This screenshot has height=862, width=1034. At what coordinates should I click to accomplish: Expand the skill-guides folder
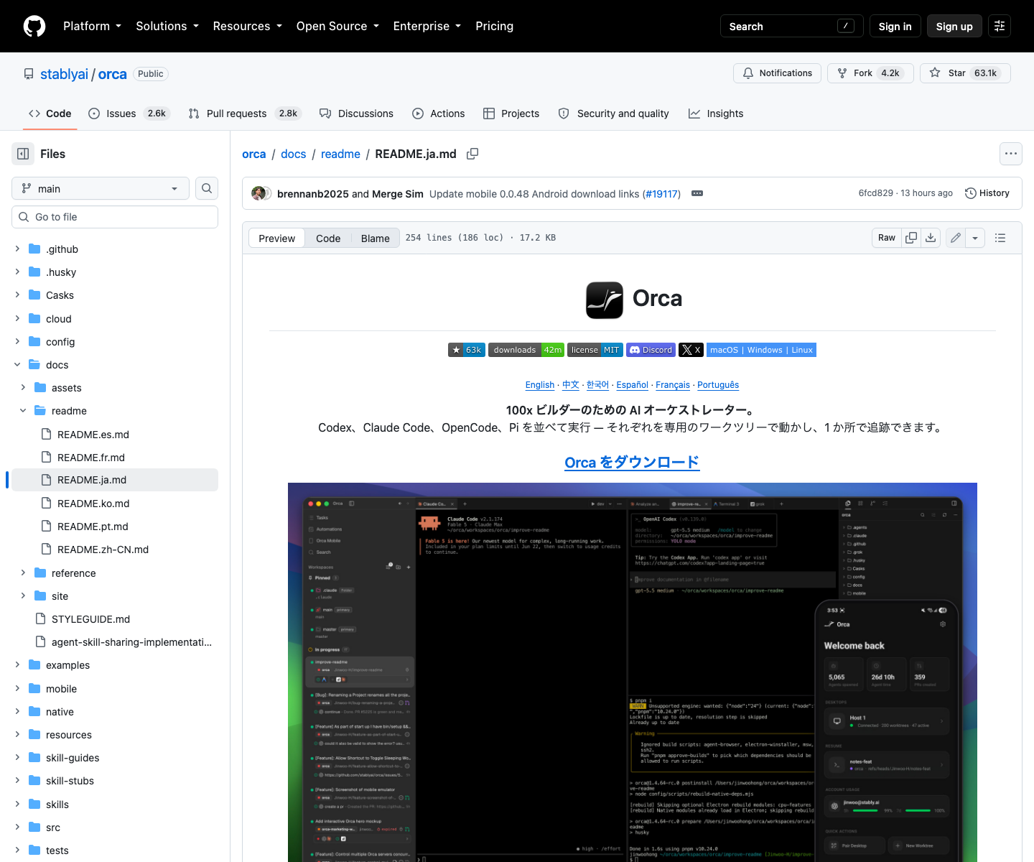coord(17,758)
